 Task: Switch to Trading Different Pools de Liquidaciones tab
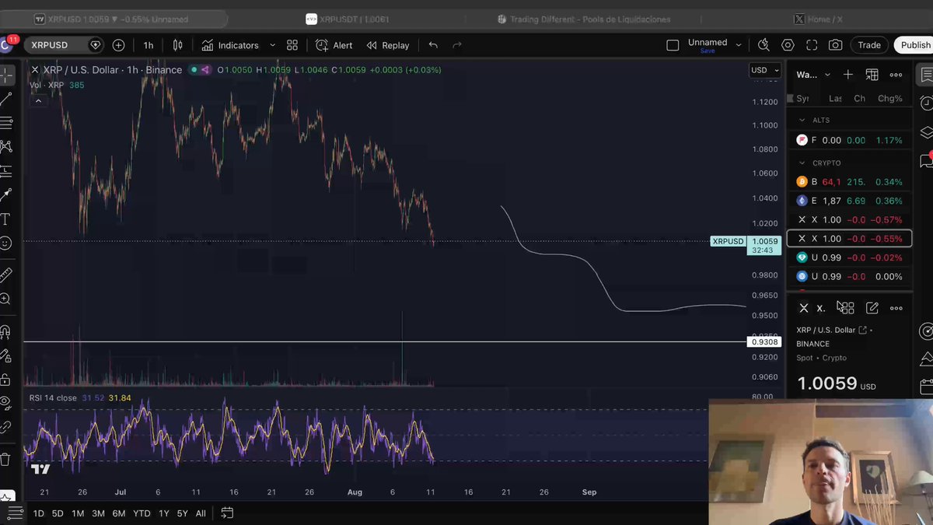coord(583,19)
